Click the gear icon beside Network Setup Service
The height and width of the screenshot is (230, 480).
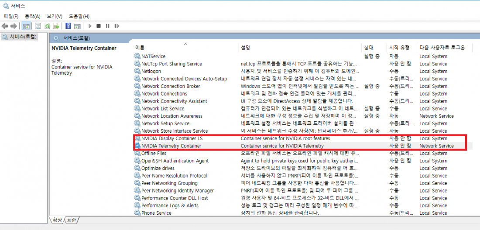[x=137, y=124]
